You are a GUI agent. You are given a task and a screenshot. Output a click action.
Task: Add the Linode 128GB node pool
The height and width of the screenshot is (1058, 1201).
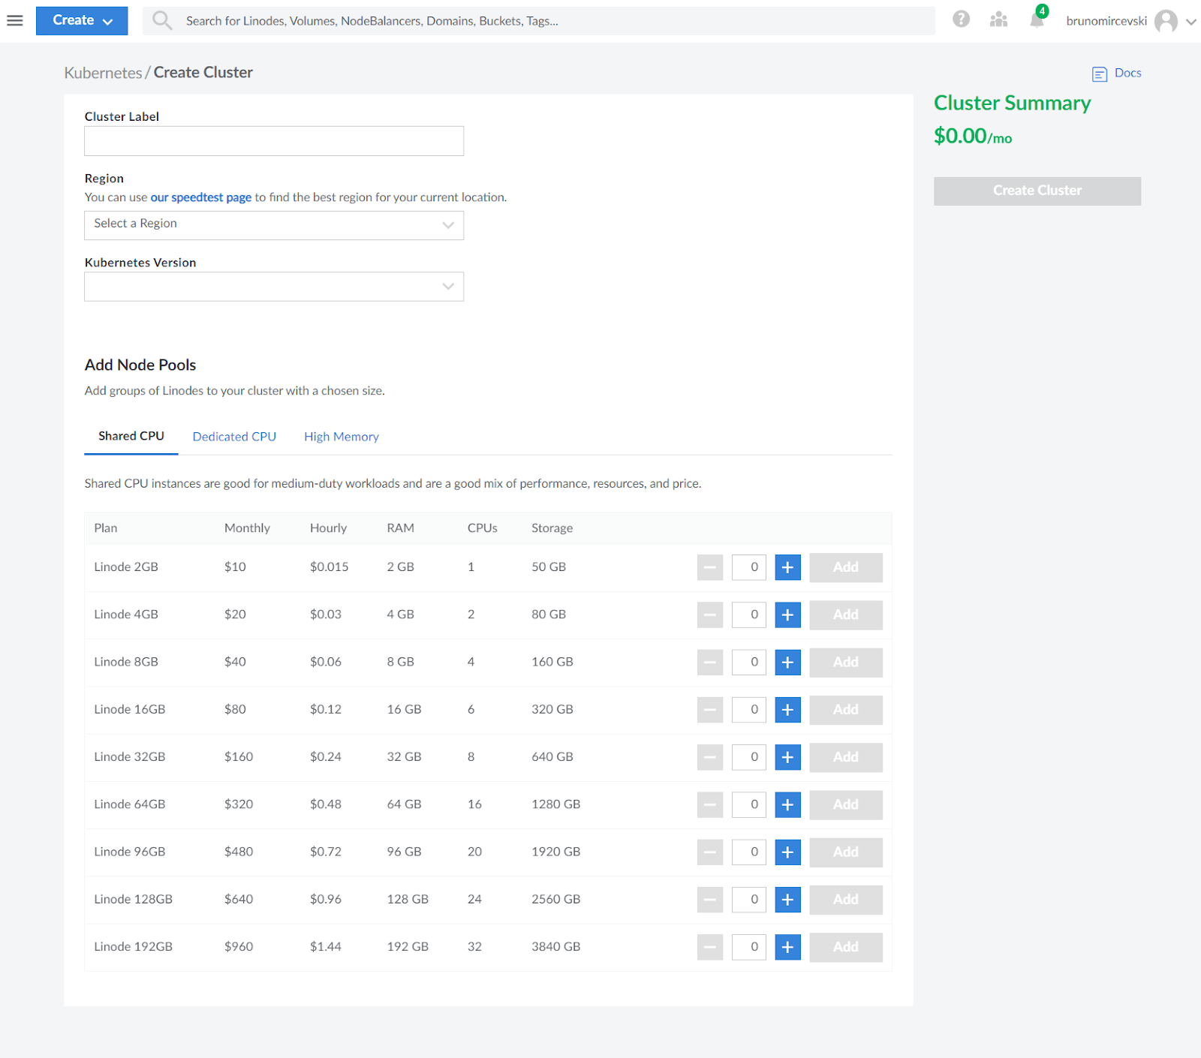click(x=846, y=900)
